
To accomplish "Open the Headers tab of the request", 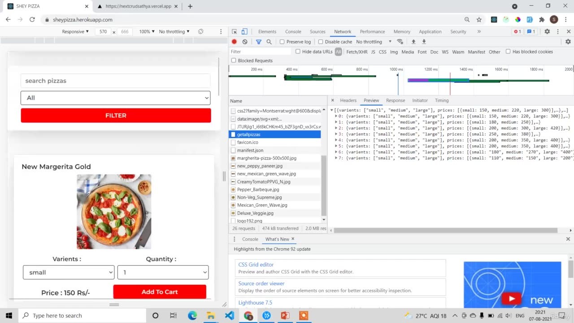I will 348,100.
